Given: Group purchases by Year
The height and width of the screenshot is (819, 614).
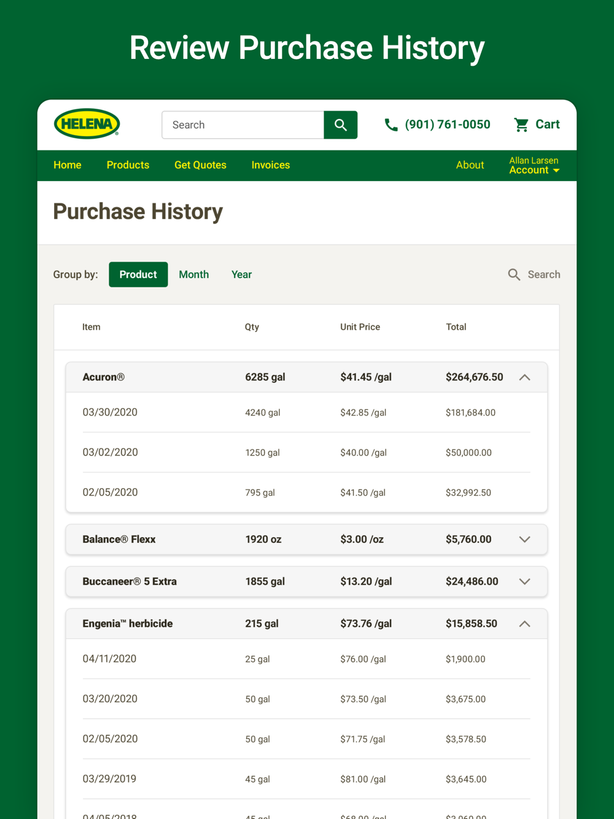Looking at the screenshot, I should pyautogui.click(x=241, y=274).
